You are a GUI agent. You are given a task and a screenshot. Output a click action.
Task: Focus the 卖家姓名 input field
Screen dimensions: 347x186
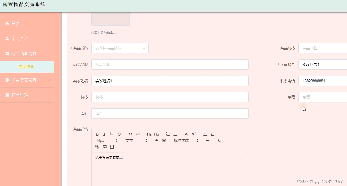pyautogui.click(x=170, y=81)
